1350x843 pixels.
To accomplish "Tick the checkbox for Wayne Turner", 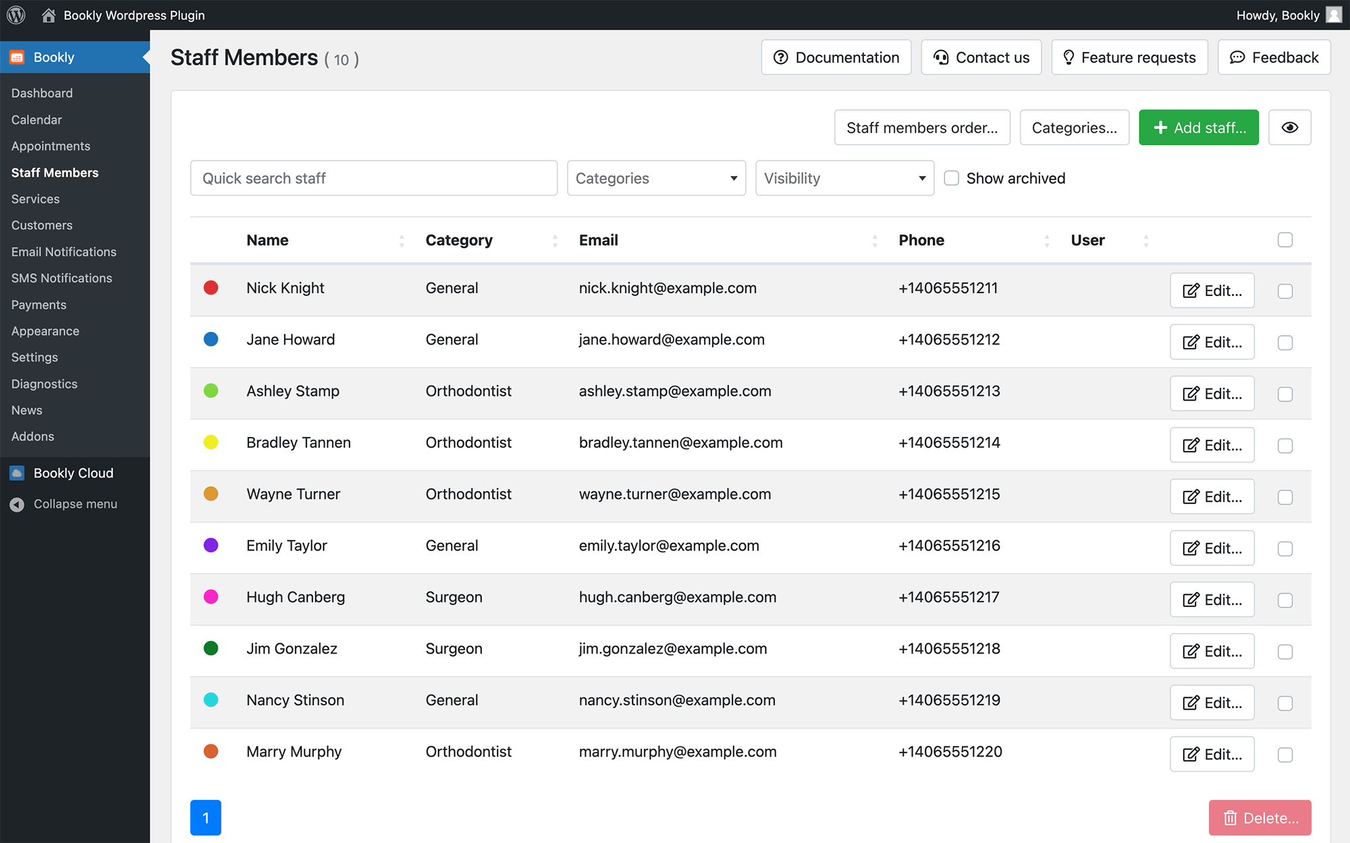I will pos(1285,497).
